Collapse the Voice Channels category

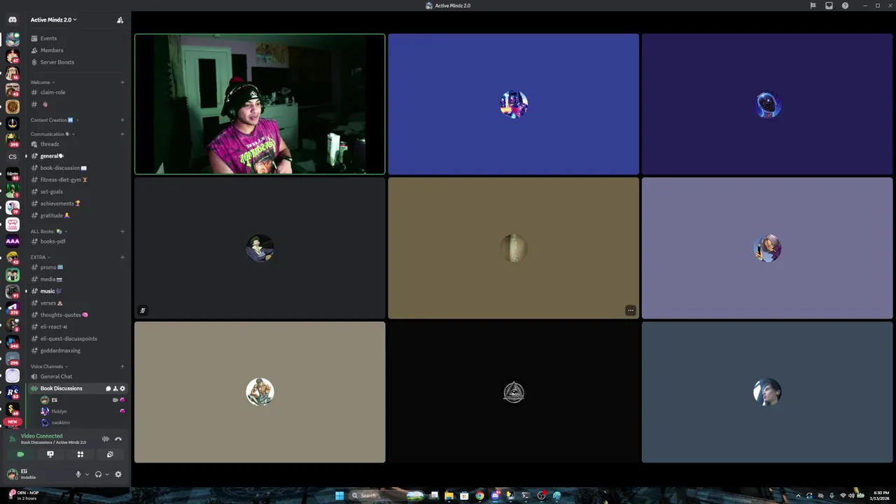pyautogui.click(x=49, y=367)
